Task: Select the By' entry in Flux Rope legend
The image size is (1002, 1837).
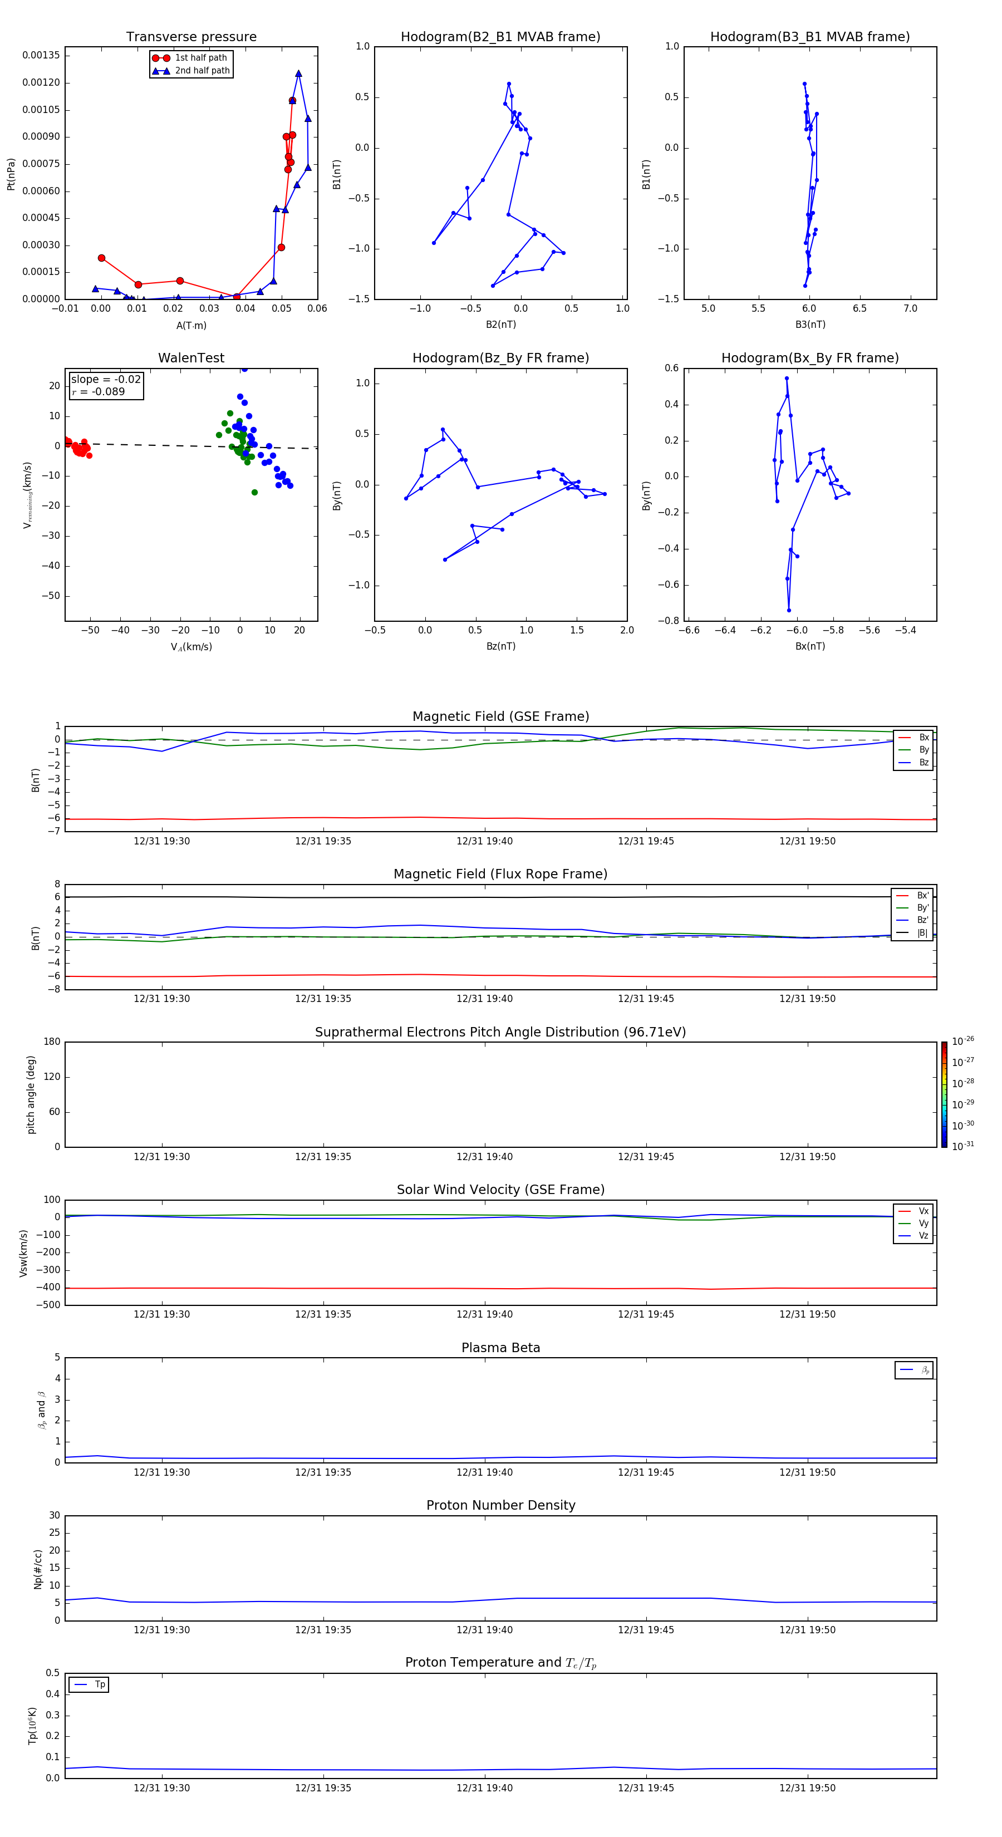Action: pos(913,908)
